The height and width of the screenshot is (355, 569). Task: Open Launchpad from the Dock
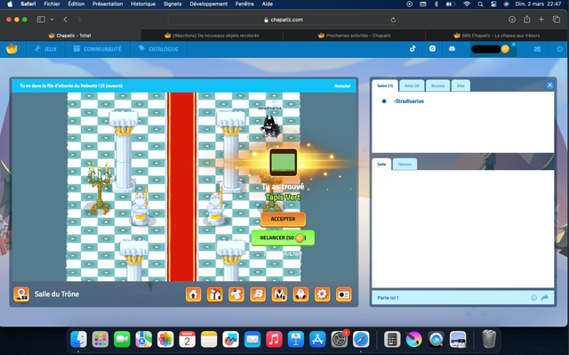tap(100, 340)
